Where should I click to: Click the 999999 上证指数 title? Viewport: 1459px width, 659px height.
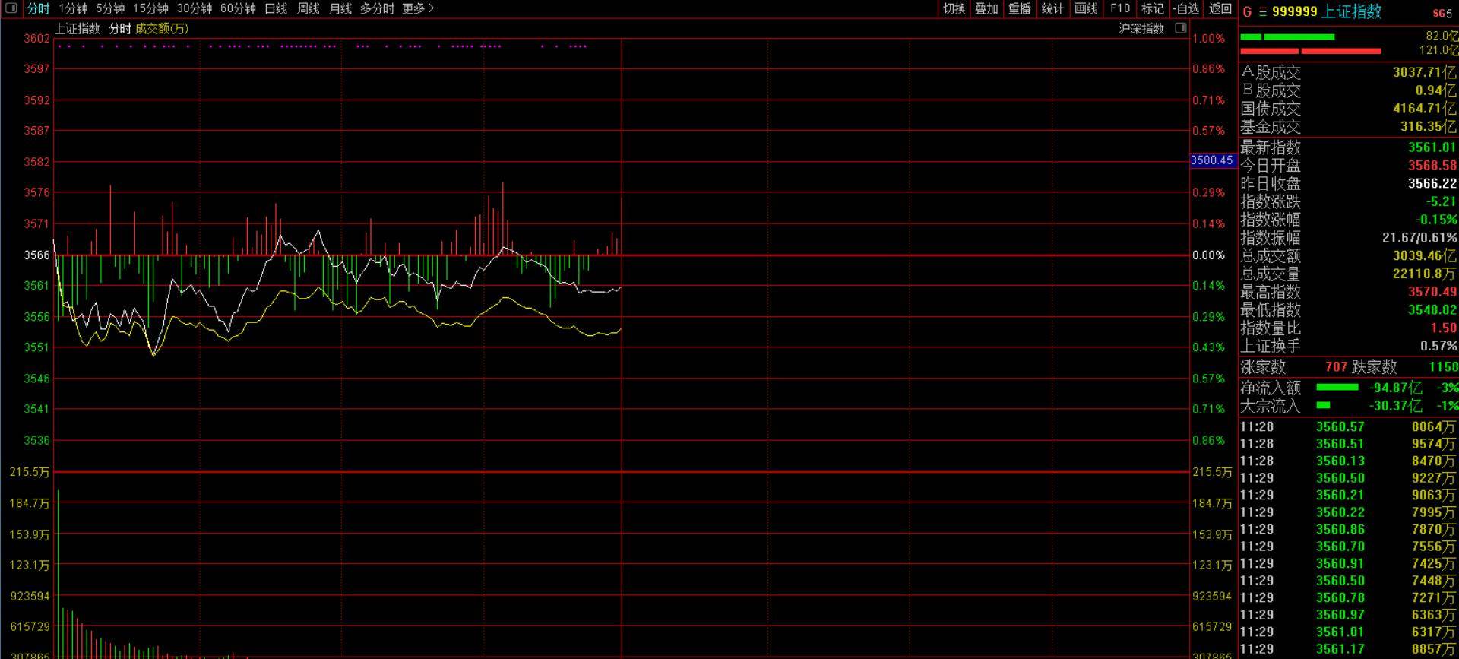tap(1327, 12)
